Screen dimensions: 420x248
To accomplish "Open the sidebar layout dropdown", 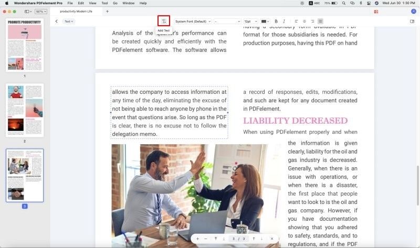I will tap(28, 12).
